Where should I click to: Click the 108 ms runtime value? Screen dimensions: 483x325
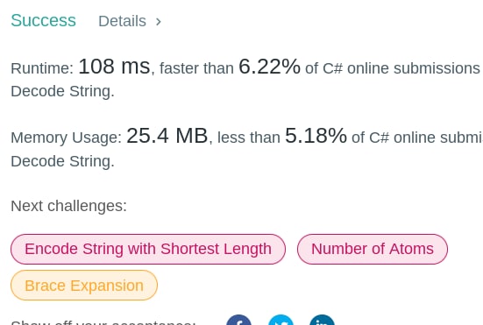click(x=114, y=67)
